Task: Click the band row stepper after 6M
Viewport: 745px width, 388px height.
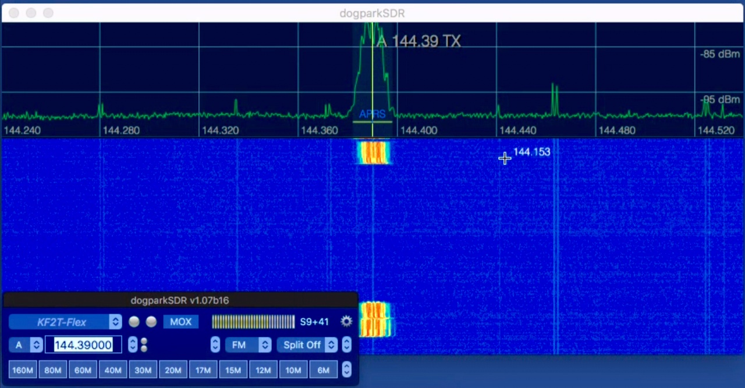Action: (346, 369)
